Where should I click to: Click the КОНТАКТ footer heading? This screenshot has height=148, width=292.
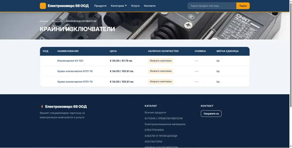207,106
